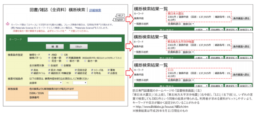
Task: Click the red keyword text 東日本大震災
Action: pos(176,13)
